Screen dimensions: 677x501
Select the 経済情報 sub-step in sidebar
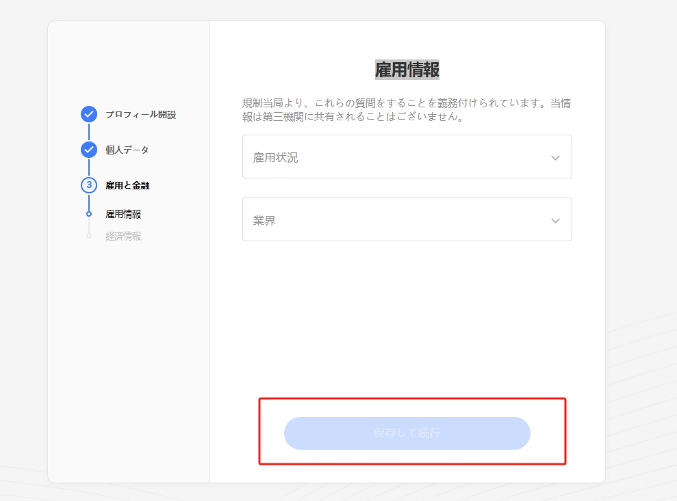pos(123,236)
